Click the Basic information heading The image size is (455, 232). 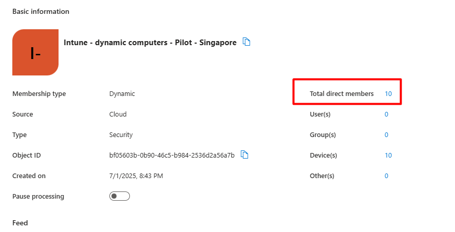(x=41, y=11)
